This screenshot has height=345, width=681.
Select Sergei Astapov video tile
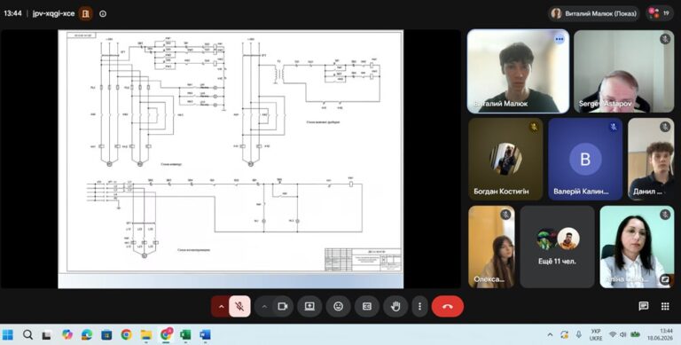[623, 71]
